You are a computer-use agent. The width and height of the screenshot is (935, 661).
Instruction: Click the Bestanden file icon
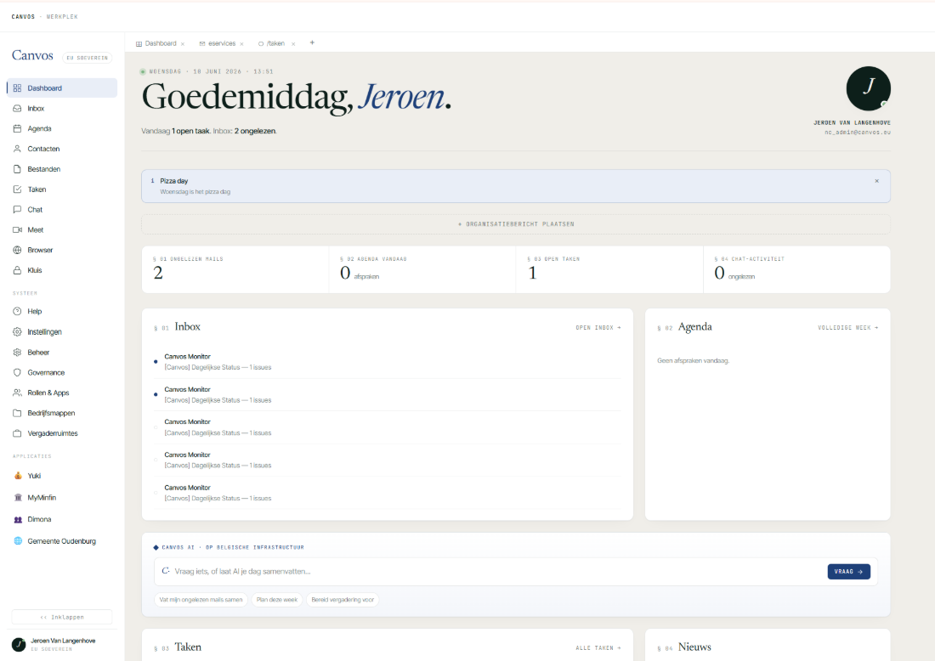click(17, 169)
